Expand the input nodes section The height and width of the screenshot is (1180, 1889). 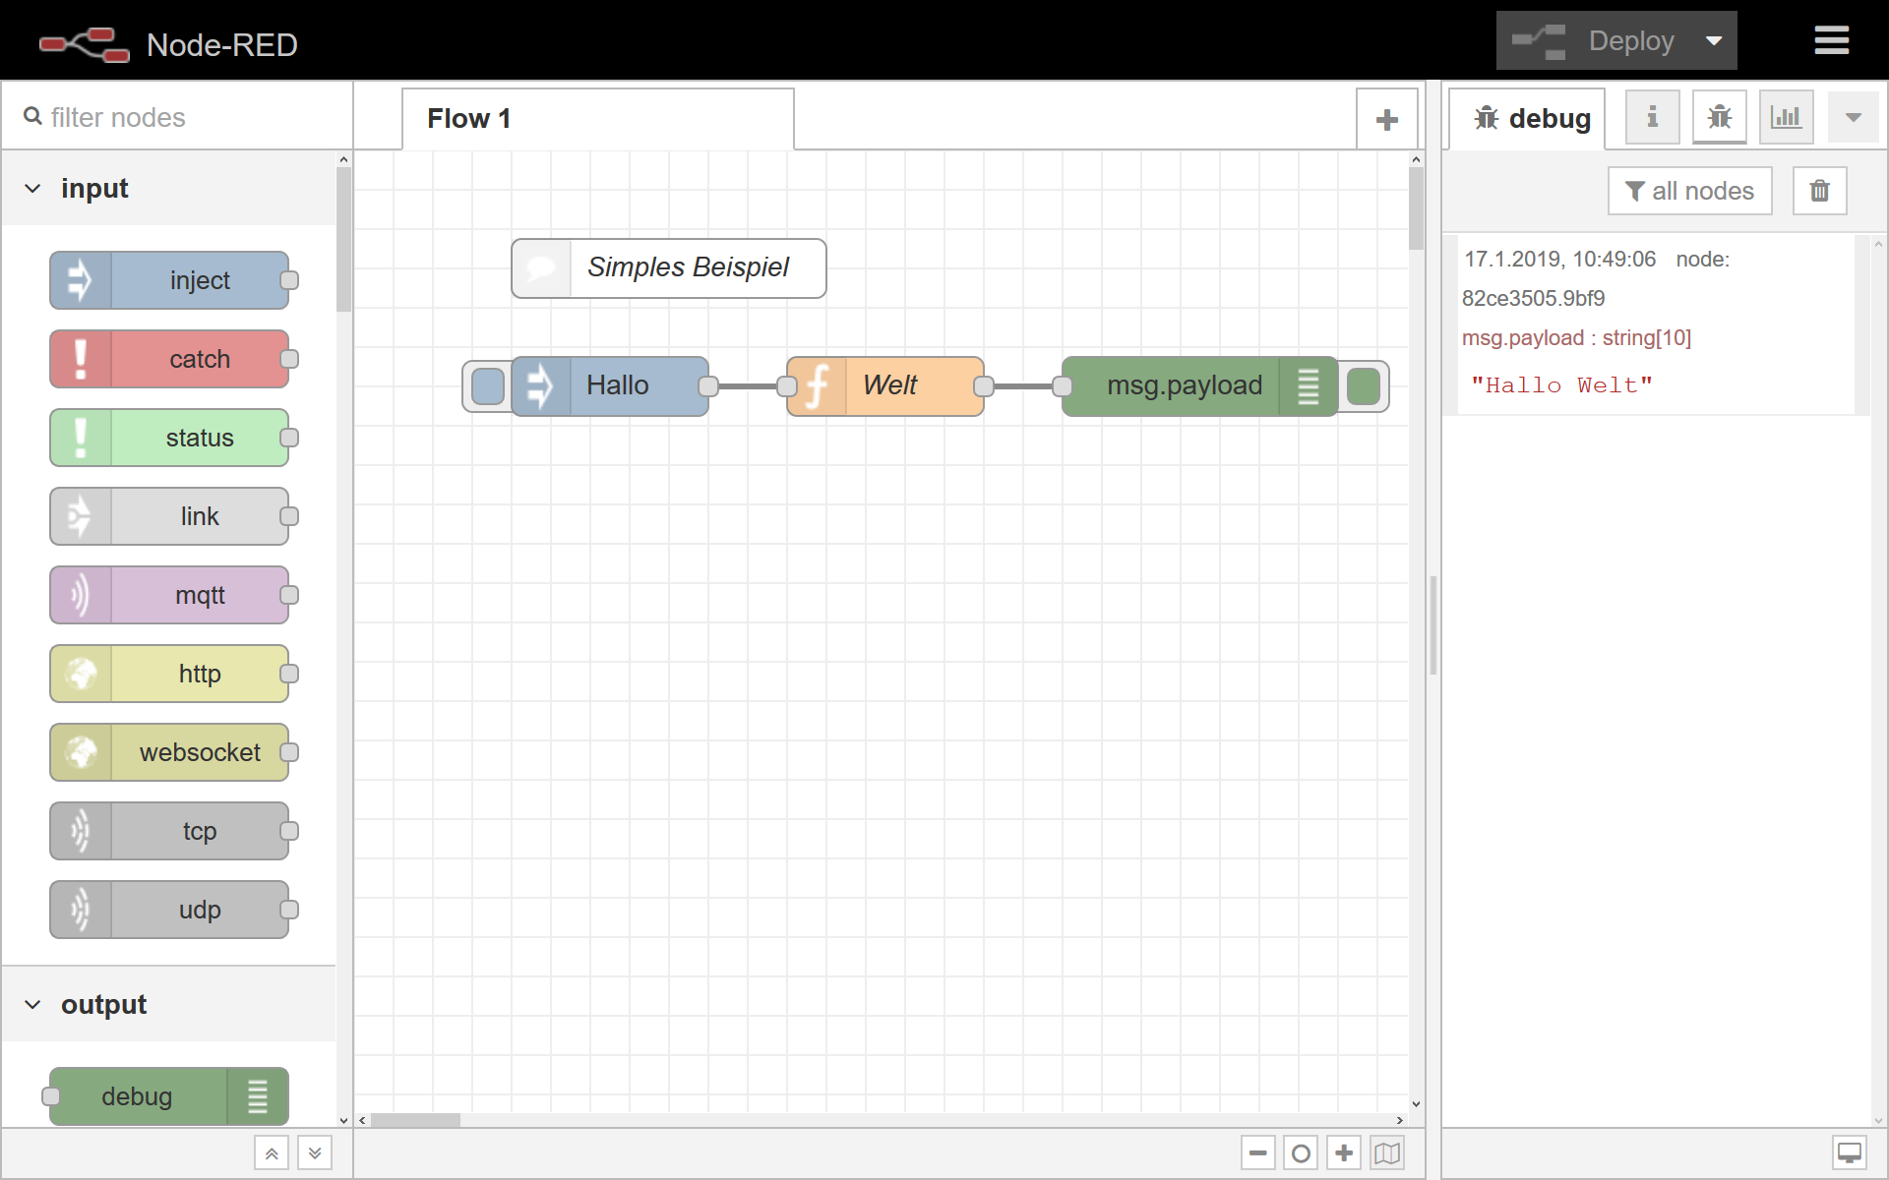(31, 189)
